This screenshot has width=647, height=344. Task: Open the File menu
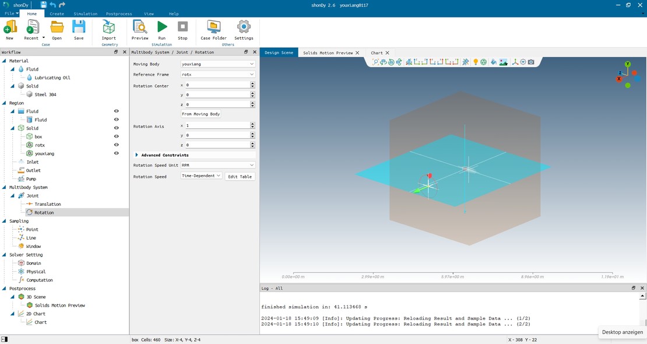click(11, 13)
